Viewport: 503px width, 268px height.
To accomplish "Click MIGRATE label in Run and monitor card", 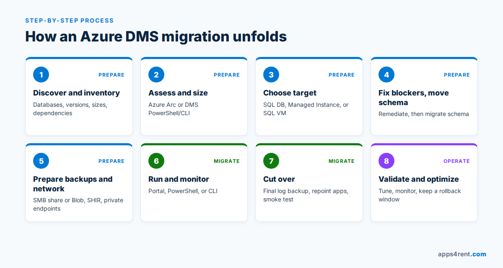I will coord(227,161).
